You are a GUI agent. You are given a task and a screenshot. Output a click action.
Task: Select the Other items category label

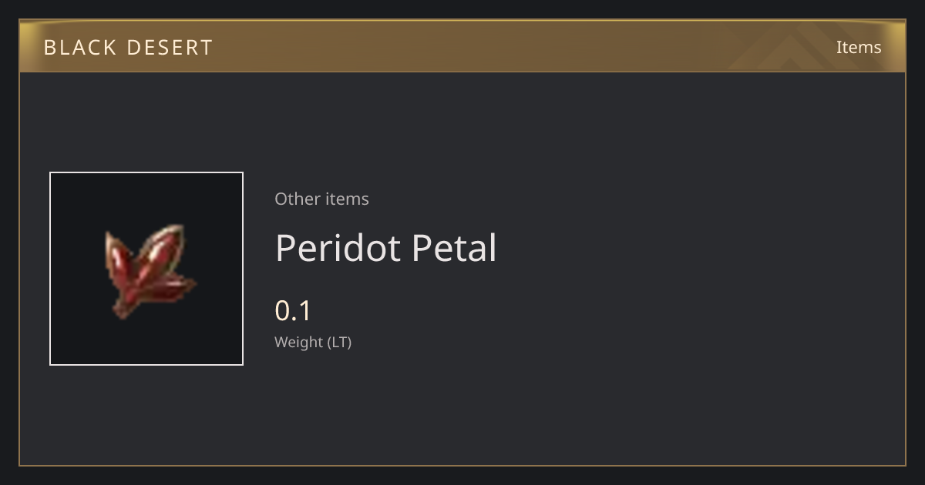(321, 199)
